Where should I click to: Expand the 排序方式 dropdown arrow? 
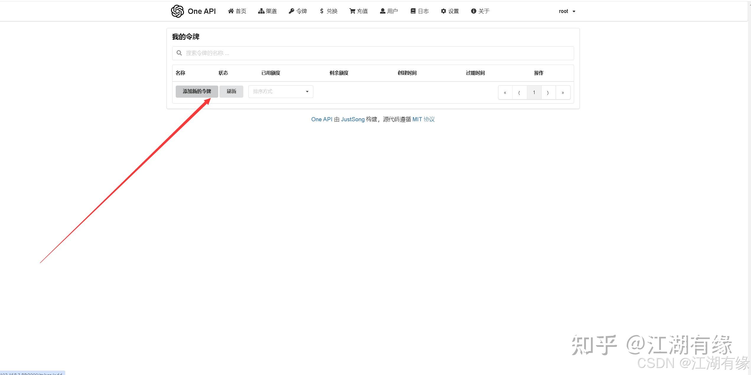coord(307,91)
